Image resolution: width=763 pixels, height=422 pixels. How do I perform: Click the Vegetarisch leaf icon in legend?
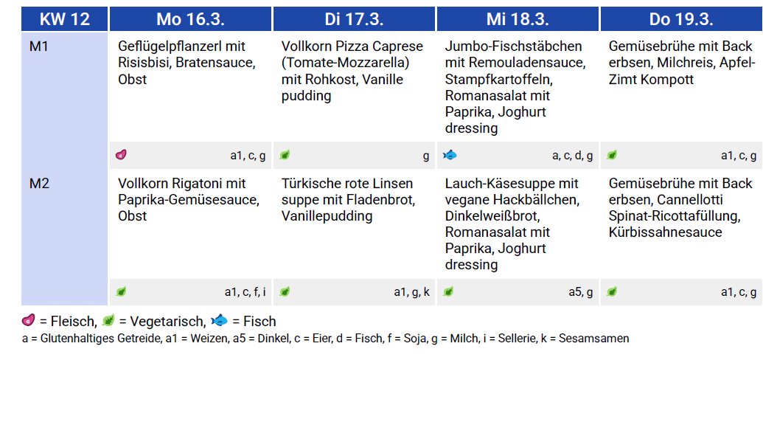pos(109,321)
